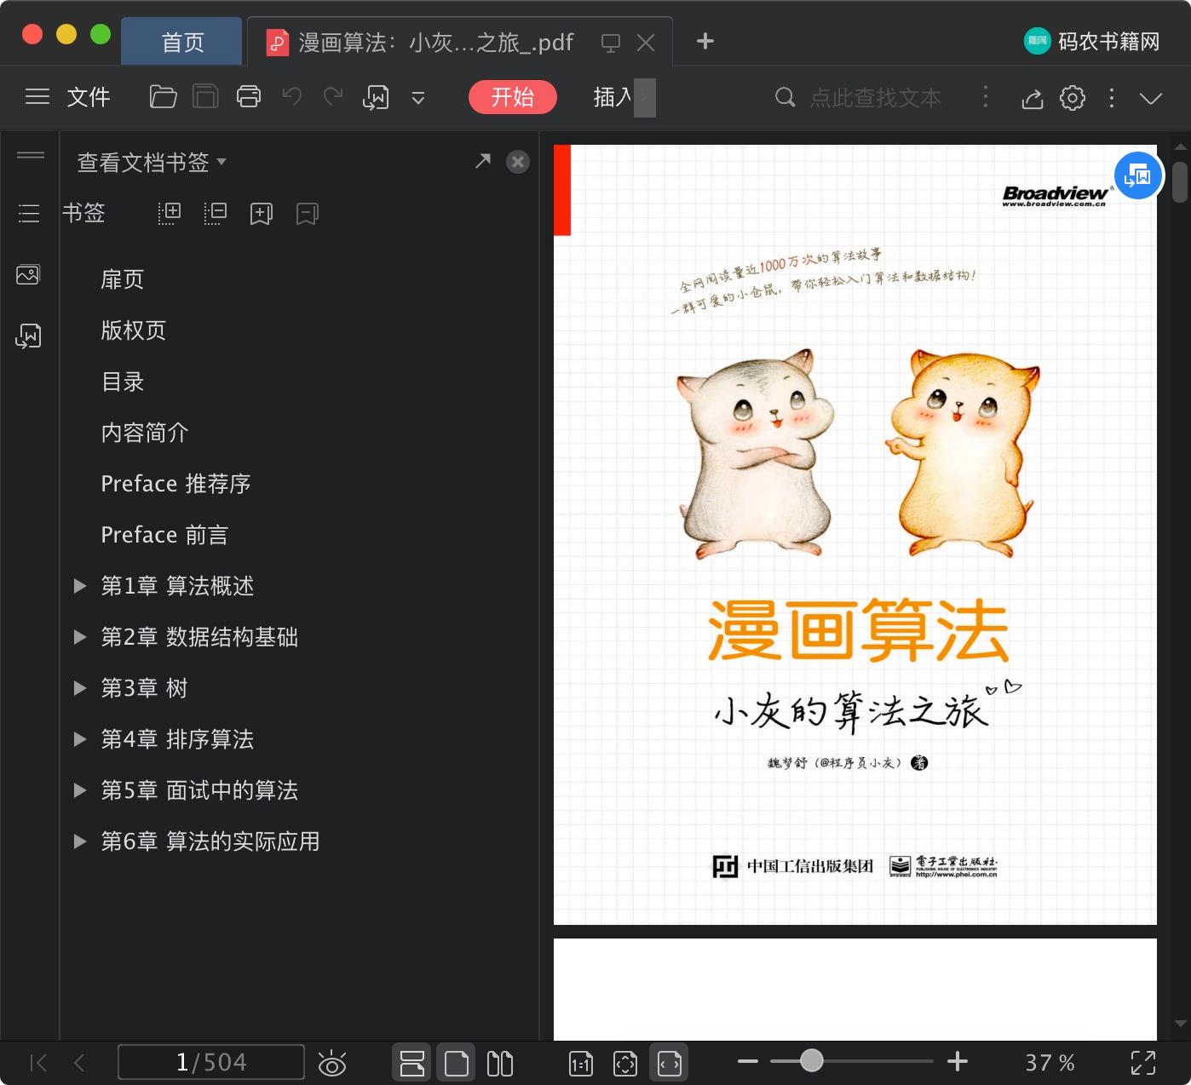Click floating blue convert button on page
The image size is (1191, 1085).
1138,175
